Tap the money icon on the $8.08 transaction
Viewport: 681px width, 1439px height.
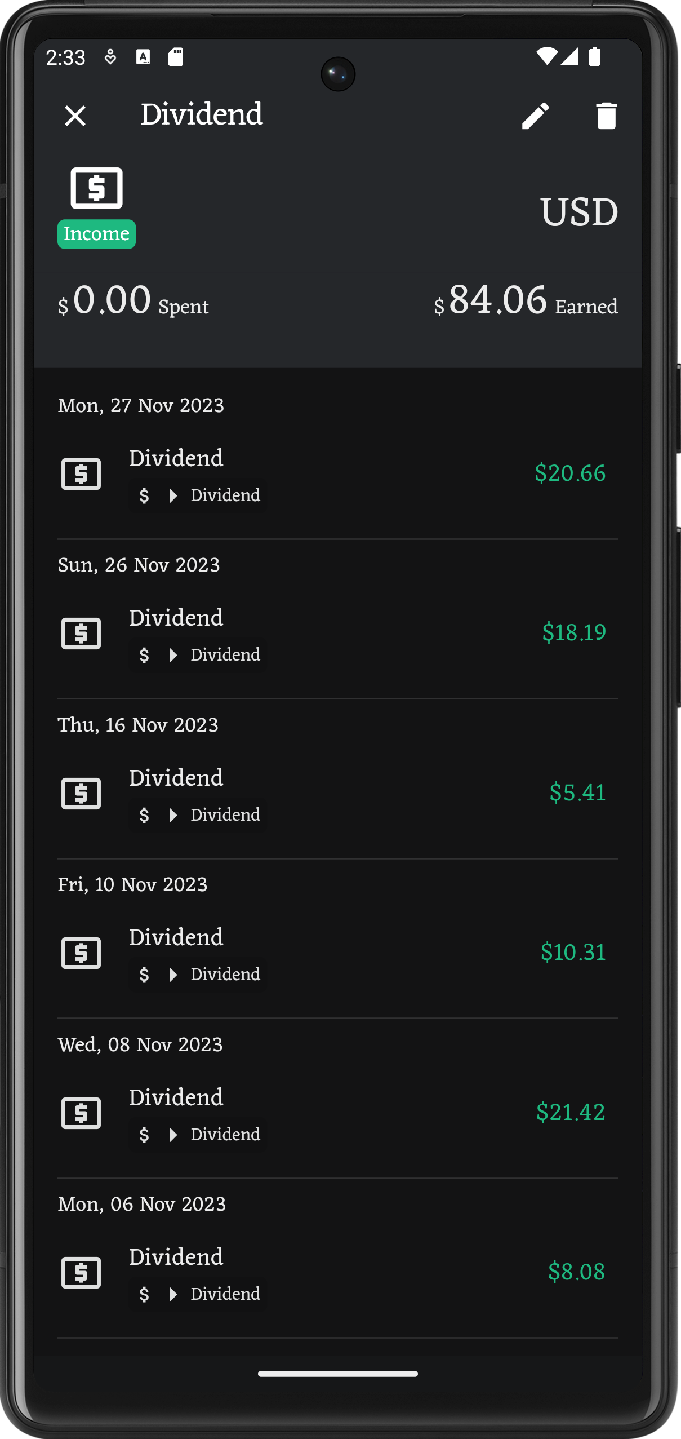pyautogui.click(x=81, y=1272)
